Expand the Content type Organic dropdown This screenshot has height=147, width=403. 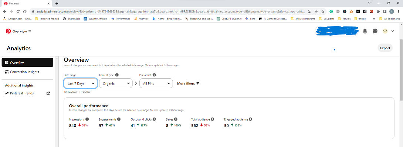click(116, 83)
